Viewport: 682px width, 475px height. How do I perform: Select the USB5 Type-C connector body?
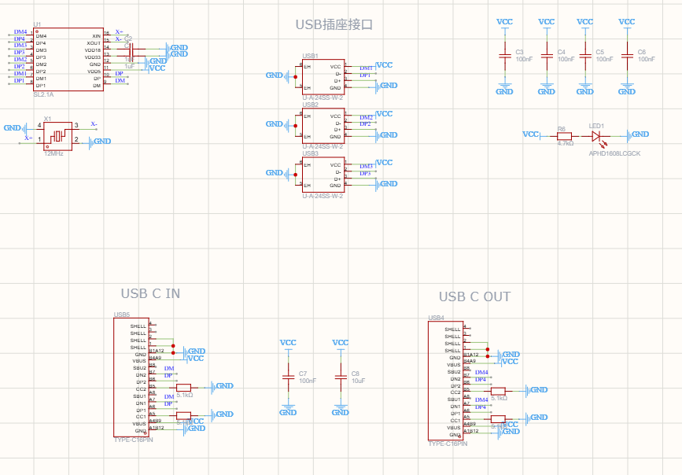pos(131,377)
